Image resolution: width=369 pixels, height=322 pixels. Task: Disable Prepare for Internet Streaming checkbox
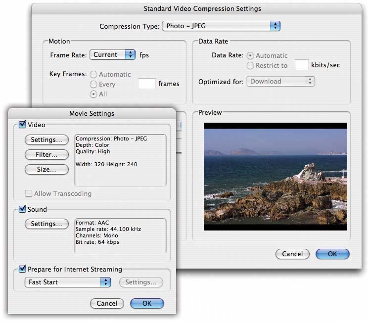[22, 269]
